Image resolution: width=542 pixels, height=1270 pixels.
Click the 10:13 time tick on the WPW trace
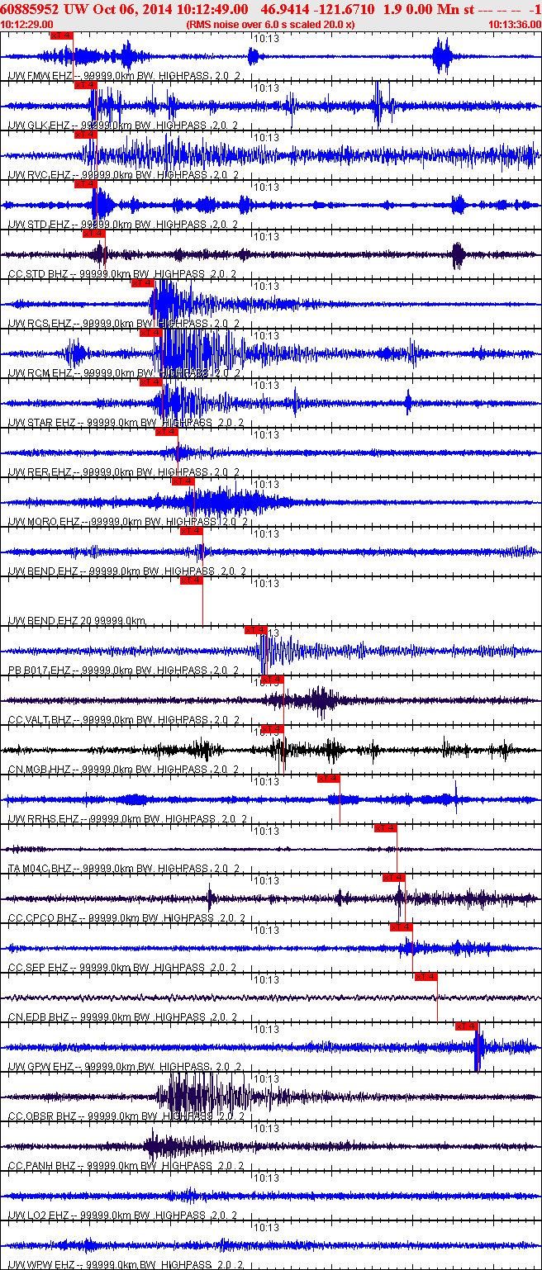click(267, 1228)
